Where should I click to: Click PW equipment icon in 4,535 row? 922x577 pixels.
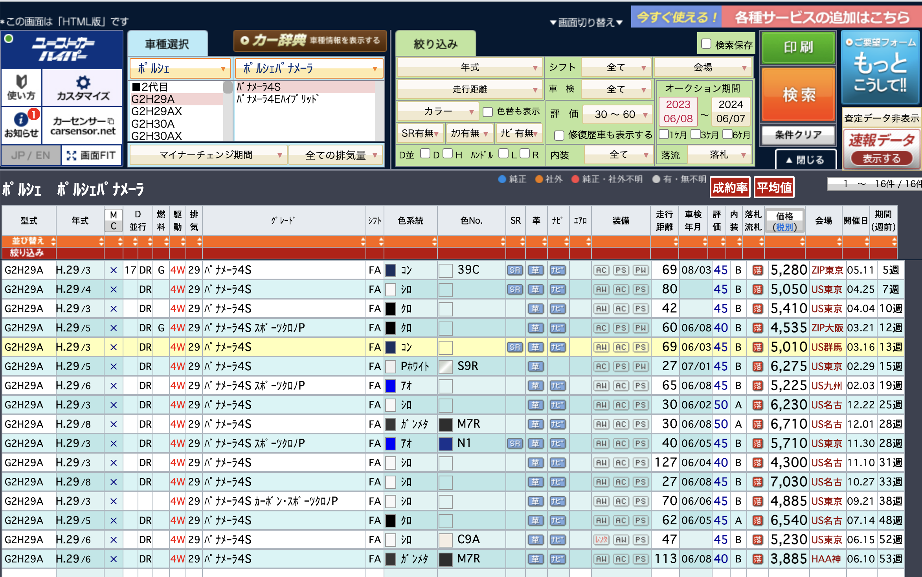pos(641,328)
